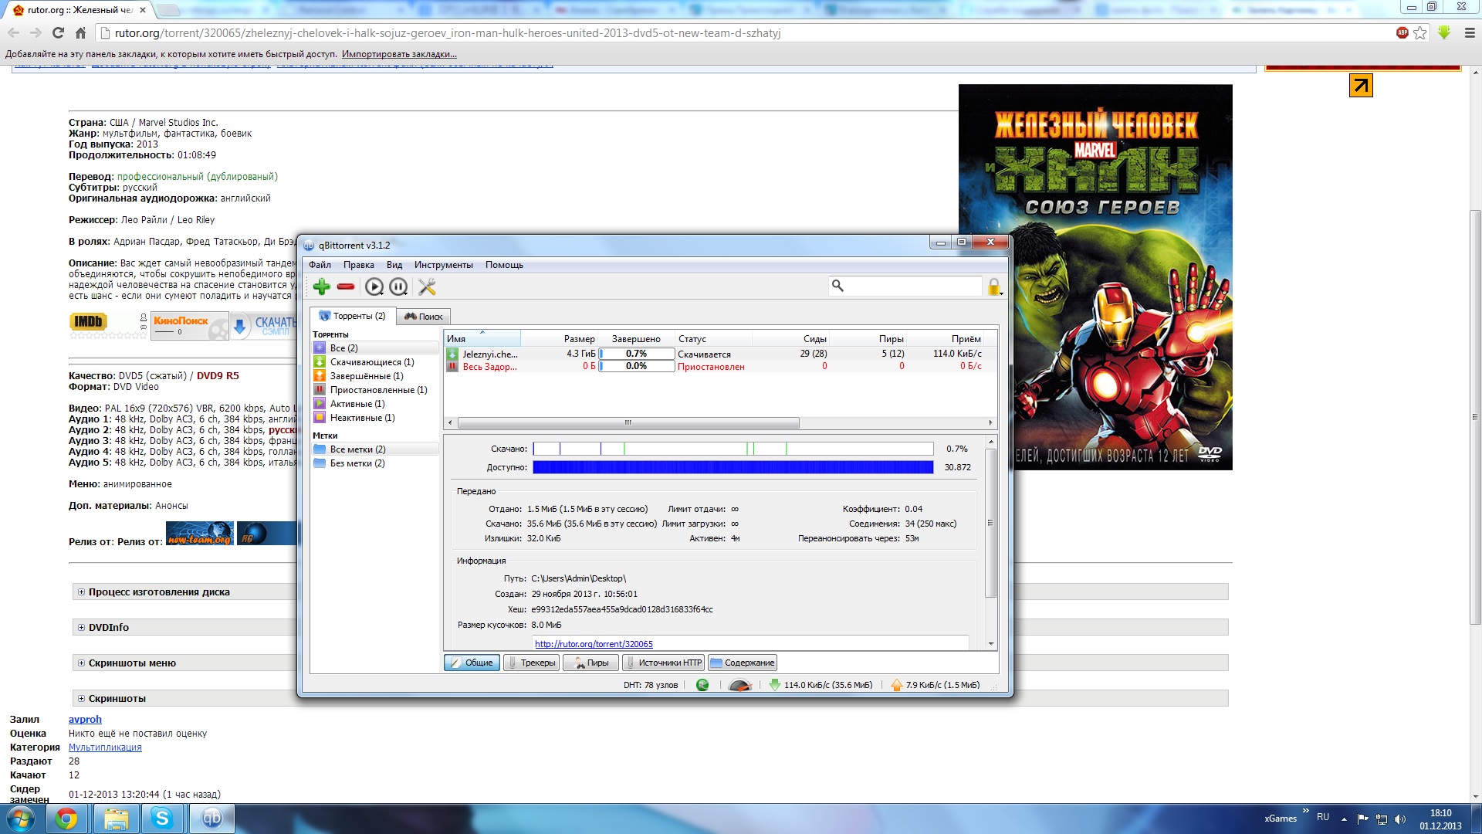The width and height of the screenshot is (1482, 834).
Task: Open the Инструменты menu
Action: [443, 265]
